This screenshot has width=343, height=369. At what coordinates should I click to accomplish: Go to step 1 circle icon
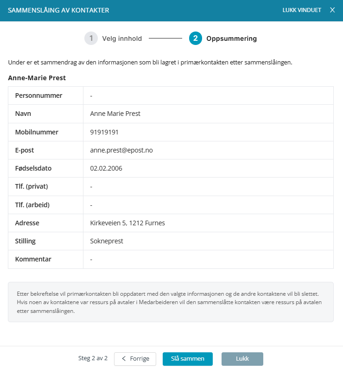[91, 38]
